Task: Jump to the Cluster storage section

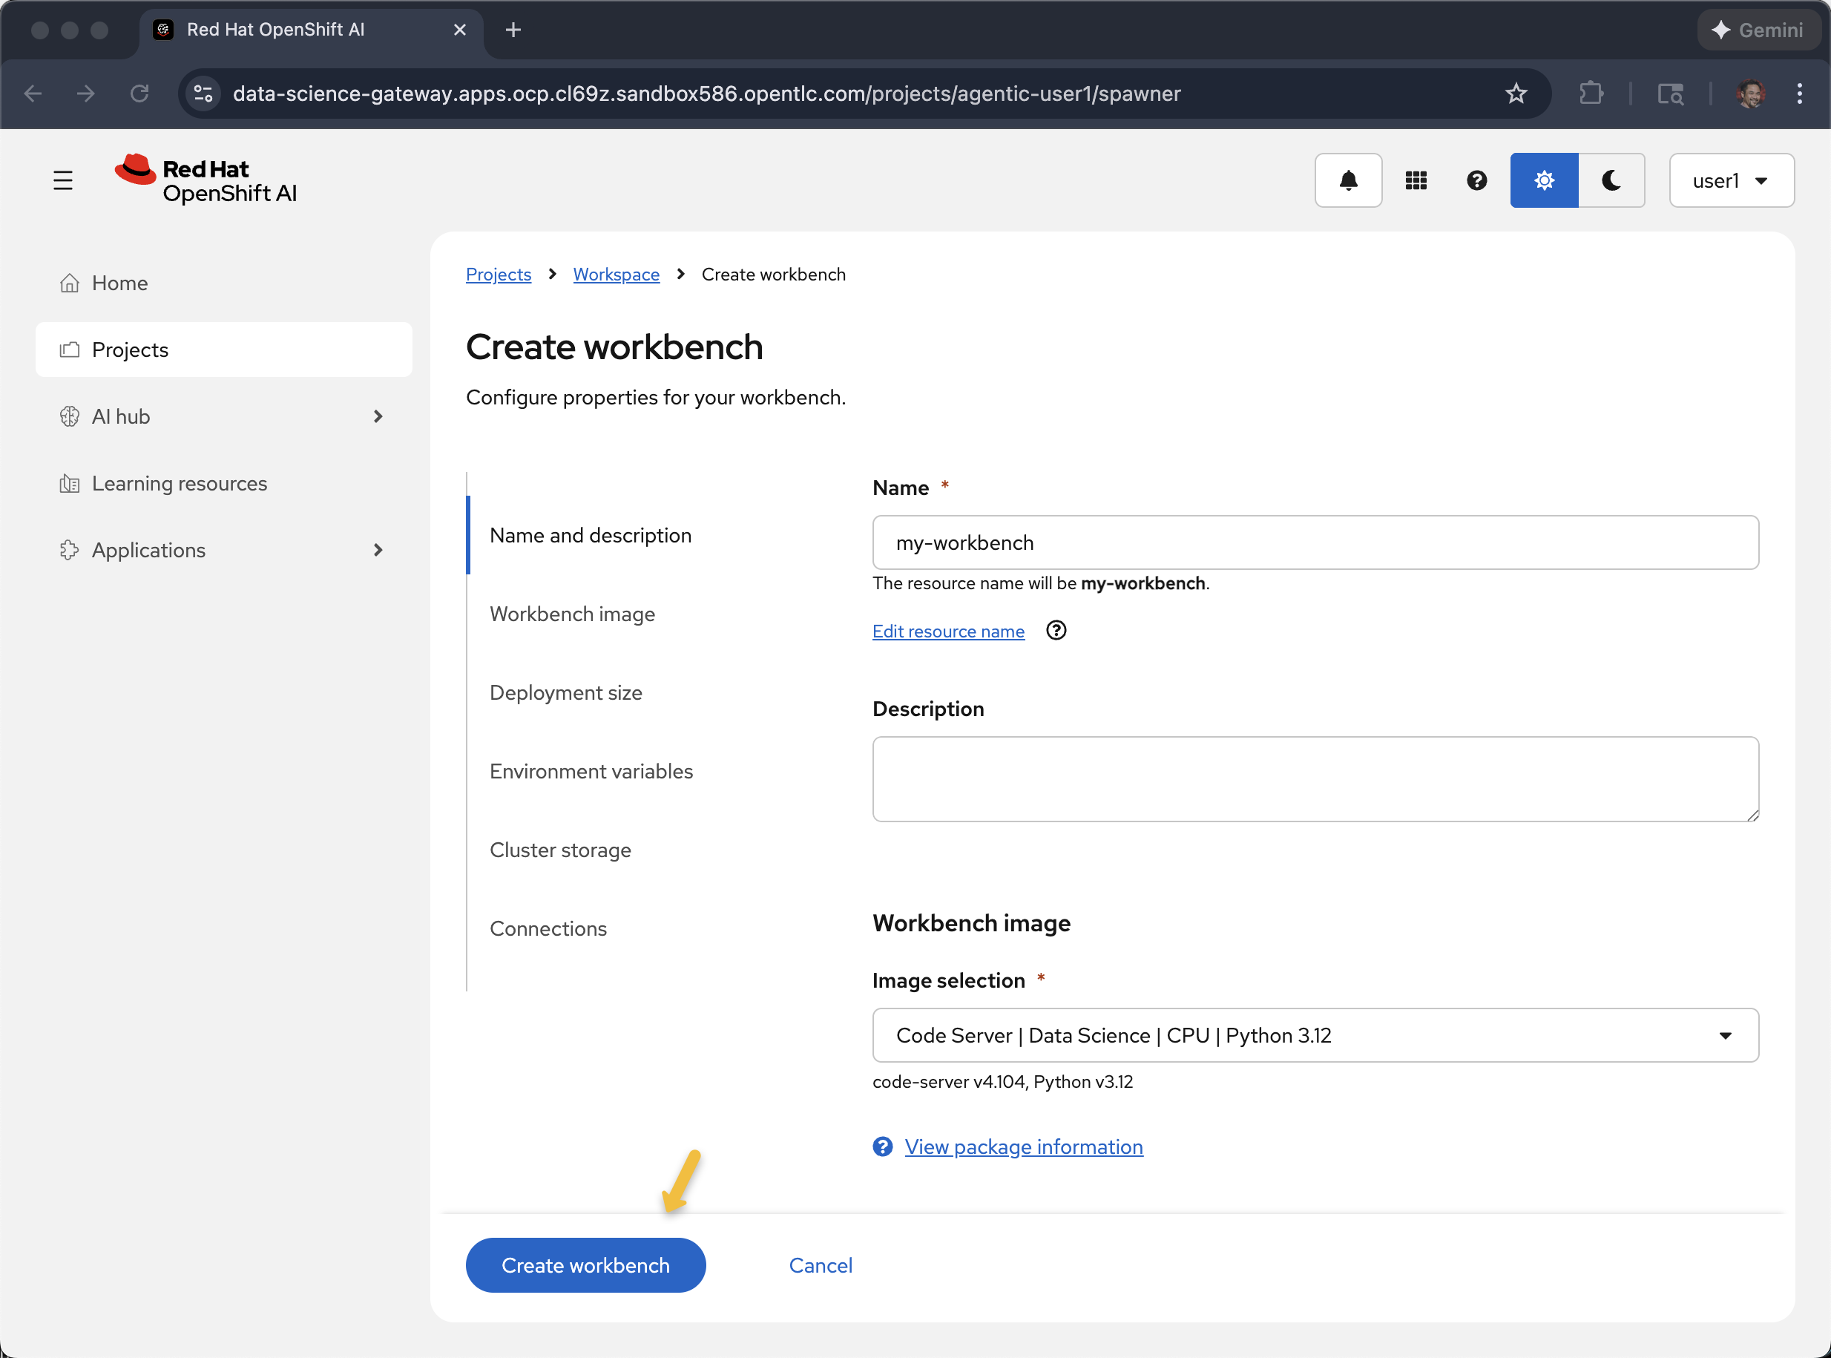Action: pos(559,850)
